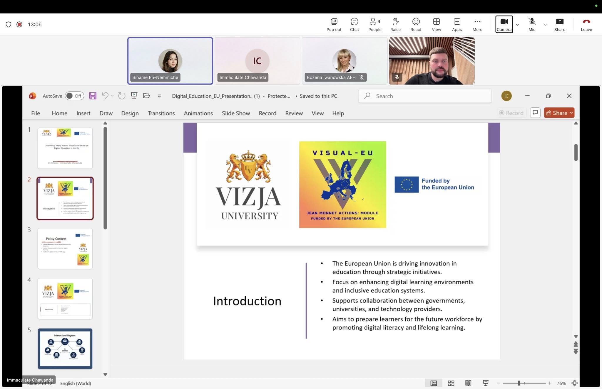Open the Quick Access Toolbar customize dropdown
The height and width of the screenshot is (389, 602).
159,96
